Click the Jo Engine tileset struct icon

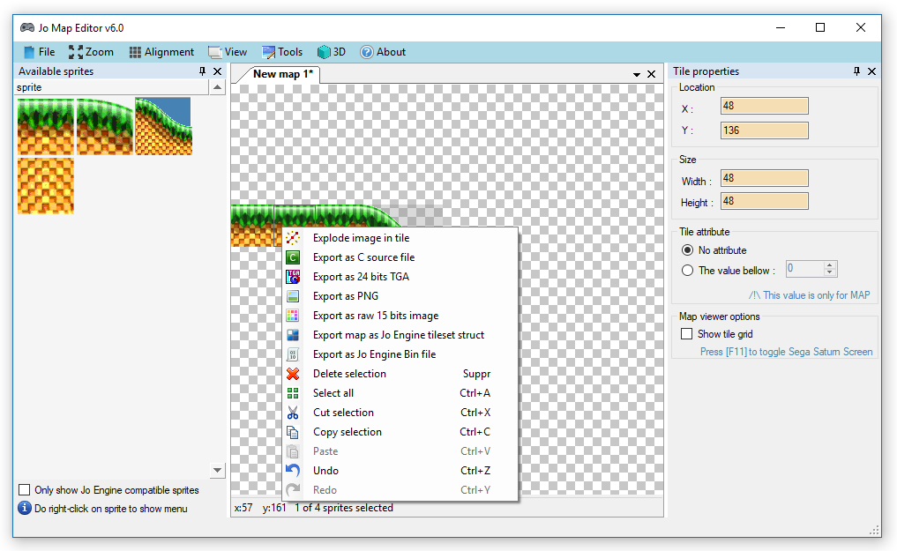(x=293, y=335)
